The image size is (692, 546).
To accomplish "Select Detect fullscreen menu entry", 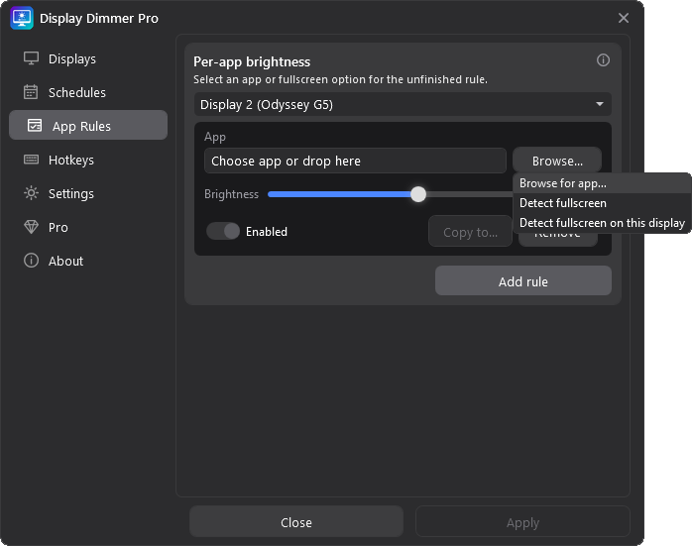I will (x=602, y=203).
